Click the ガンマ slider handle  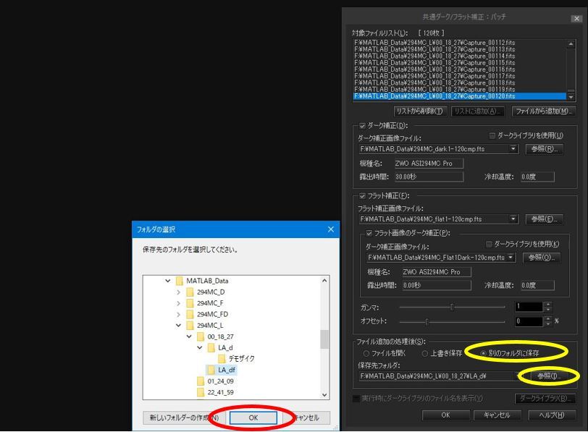pyautogui.click(x=452, y=308)
